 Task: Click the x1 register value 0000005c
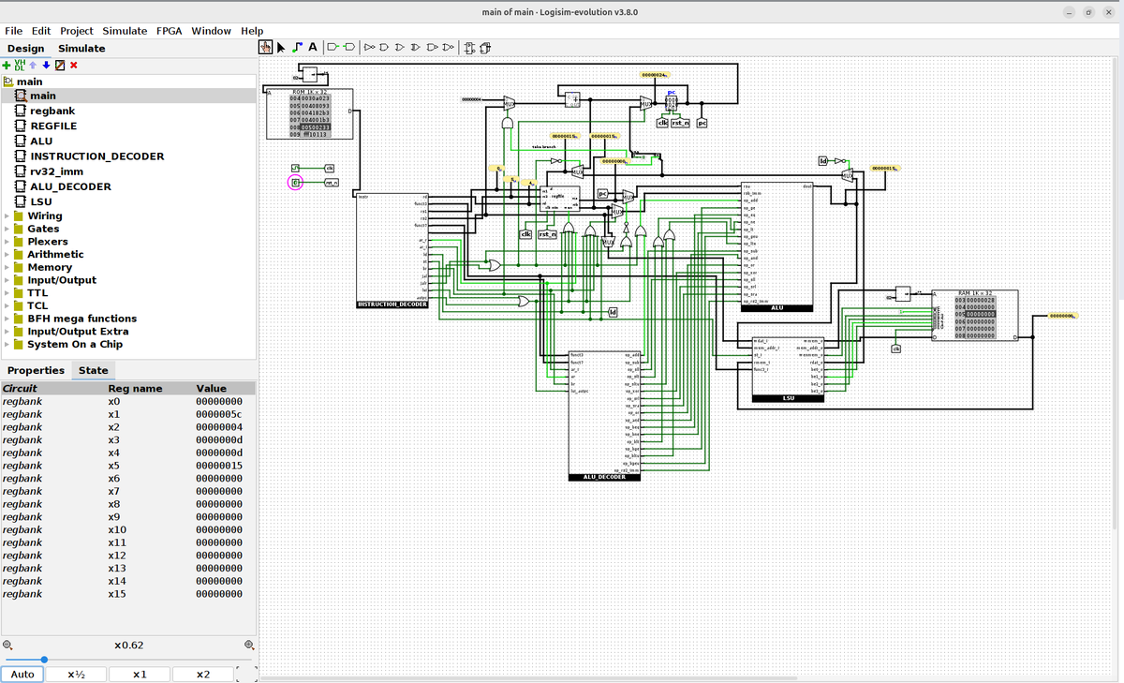point(219,414)
